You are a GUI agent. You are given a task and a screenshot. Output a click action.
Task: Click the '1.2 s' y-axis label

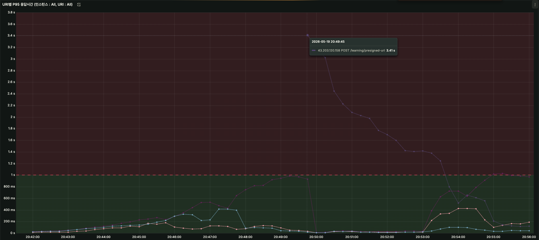(x=11, y=163)
